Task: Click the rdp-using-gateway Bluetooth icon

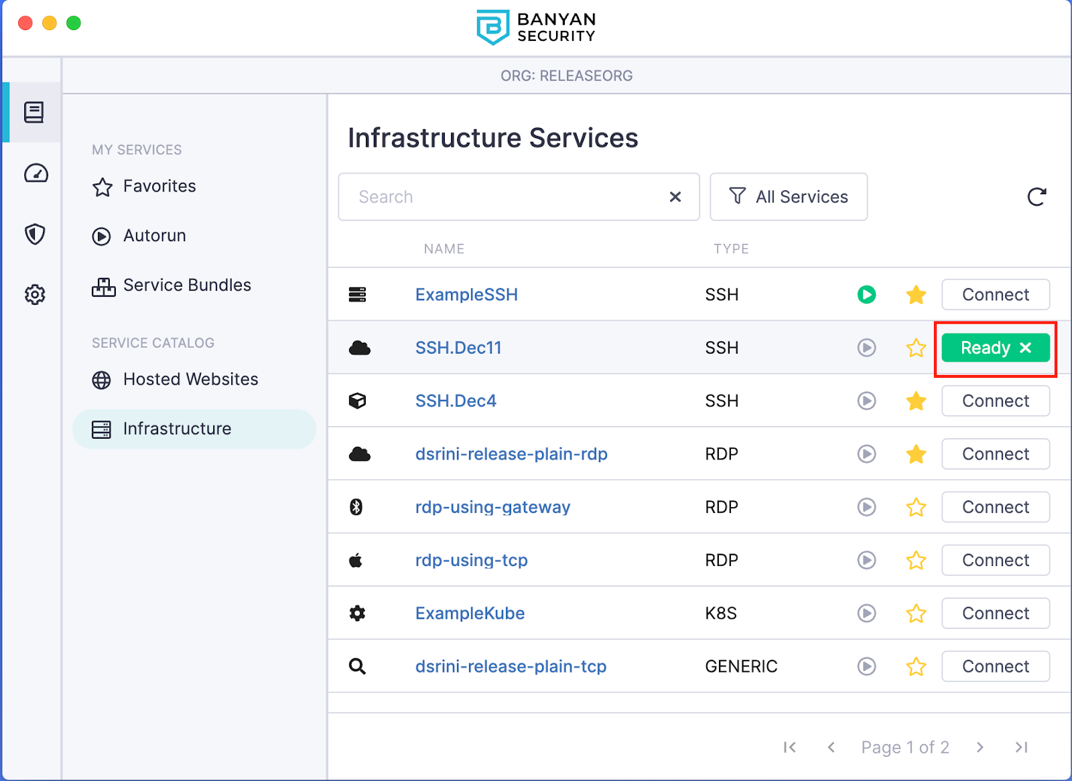Action: pos(356,507)
